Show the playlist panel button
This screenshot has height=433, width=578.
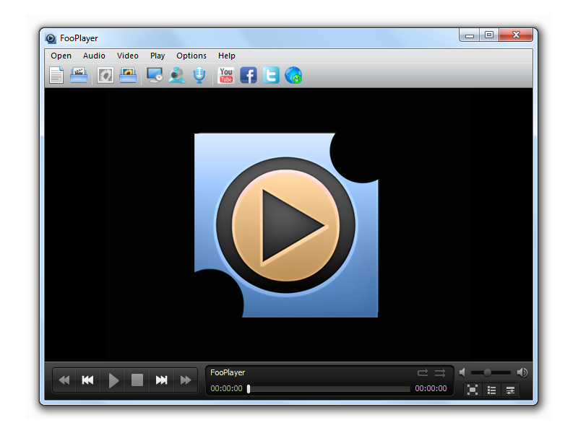tap(491, 390)
